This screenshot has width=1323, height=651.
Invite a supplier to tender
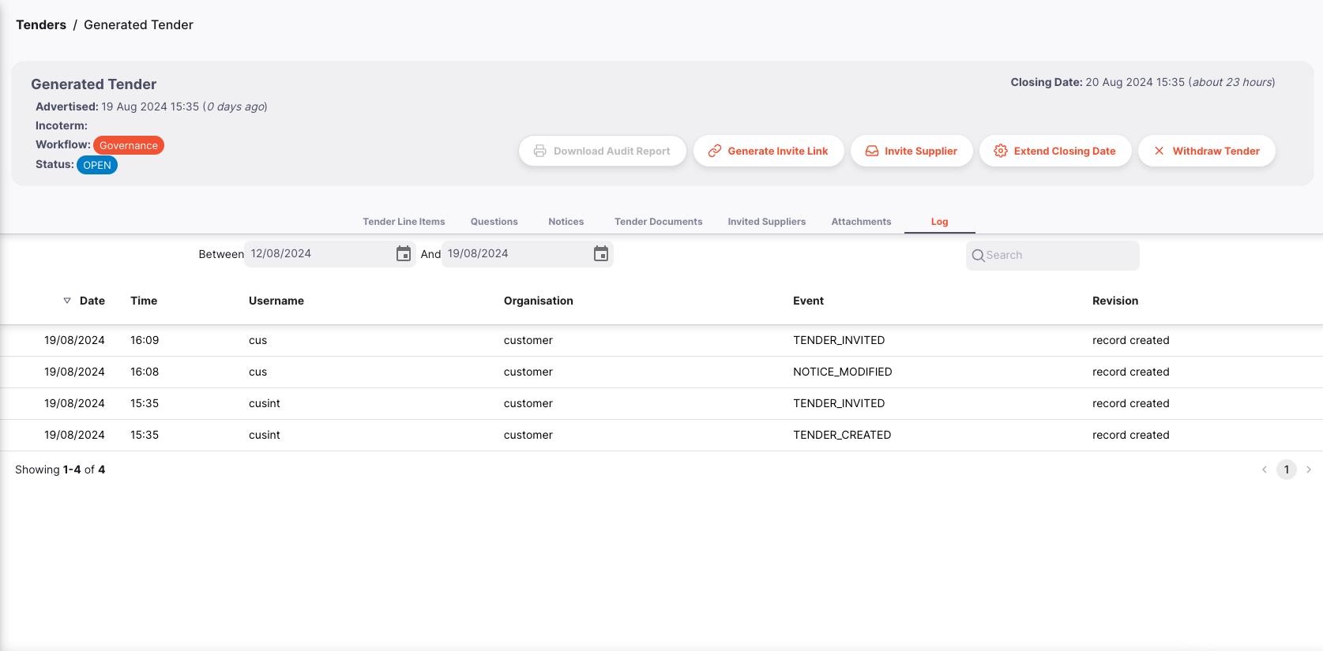click(911, 151)
